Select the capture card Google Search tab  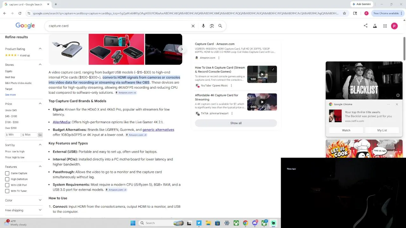(x=27, y=4)
